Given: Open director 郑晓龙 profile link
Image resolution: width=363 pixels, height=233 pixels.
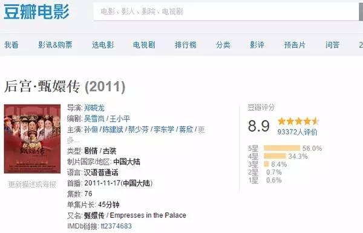Looking at the screenshot, I should point(94,108).
